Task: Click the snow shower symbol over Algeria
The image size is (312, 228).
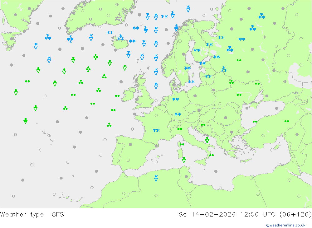Action: (x=156, y=178)
